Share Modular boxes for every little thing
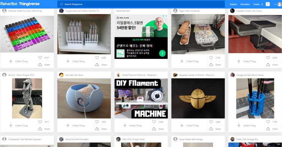 pyautogui.click(x=44, y=65)
